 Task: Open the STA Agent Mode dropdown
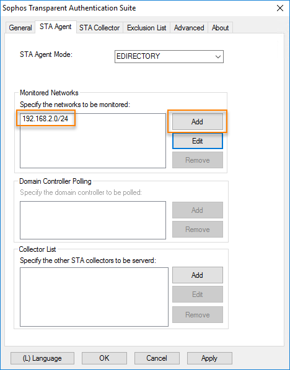tap(169, 56)
